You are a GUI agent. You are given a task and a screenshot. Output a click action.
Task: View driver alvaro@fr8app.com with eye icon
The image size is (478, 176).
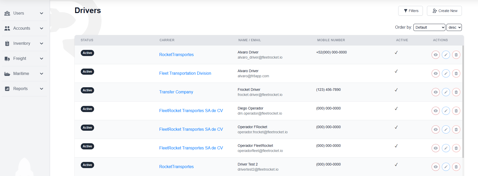(x=435, y=73)
